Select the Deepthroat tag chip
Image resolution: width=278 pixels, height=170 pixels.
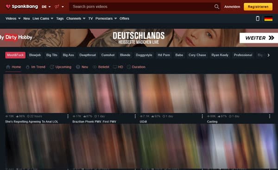click(88, 55)
